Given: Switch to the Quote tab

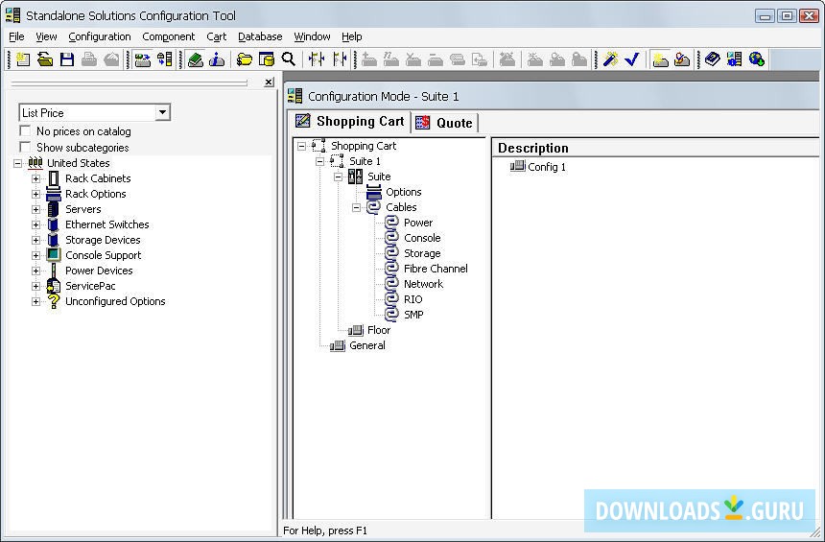Looking at the screenshot, I should tap(445, 123).
